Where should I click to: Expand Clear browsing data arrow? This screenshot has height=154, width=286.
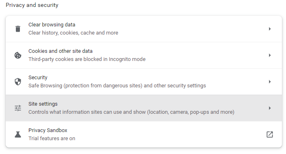270,29
